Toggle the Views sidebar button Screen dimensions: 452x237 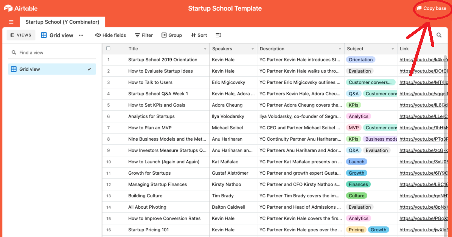pyautogui.click(x=21, y=35)
